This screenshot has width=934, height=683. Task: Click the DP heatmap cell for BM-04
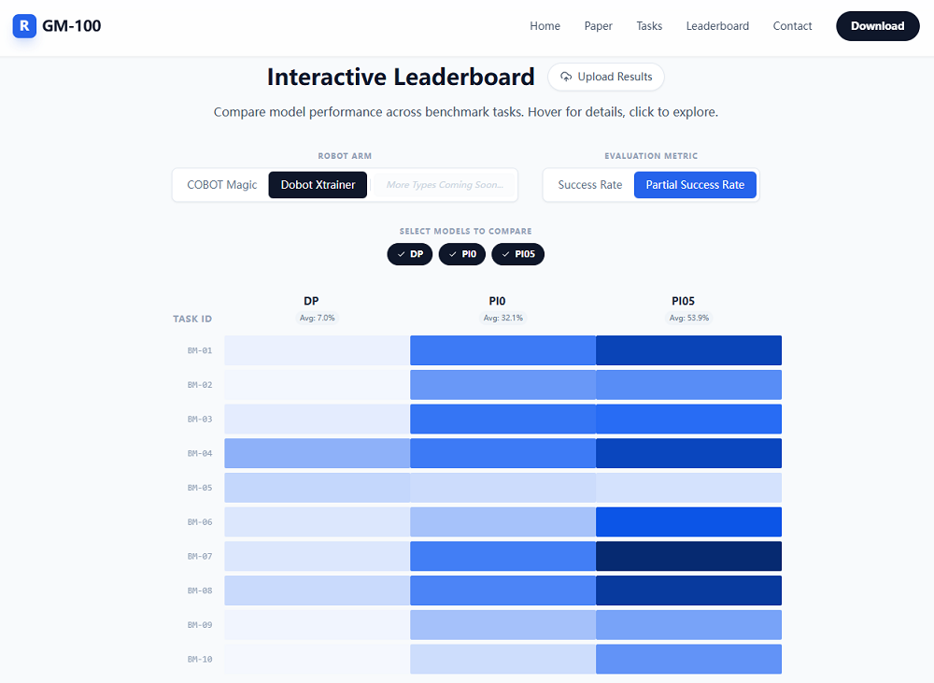(x=317, y=453)
